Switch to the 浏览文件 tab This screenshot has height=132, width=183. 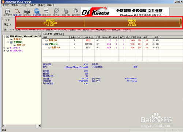tap(58, 34)
